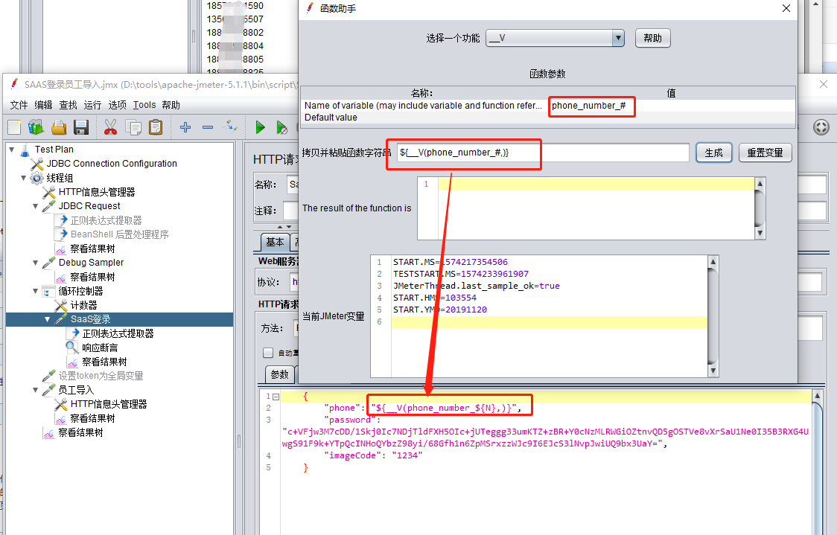The width and height of the screenshot is (837, 535).
Task: Click the minus Collapse All icon
Action: tap(208, 127)
